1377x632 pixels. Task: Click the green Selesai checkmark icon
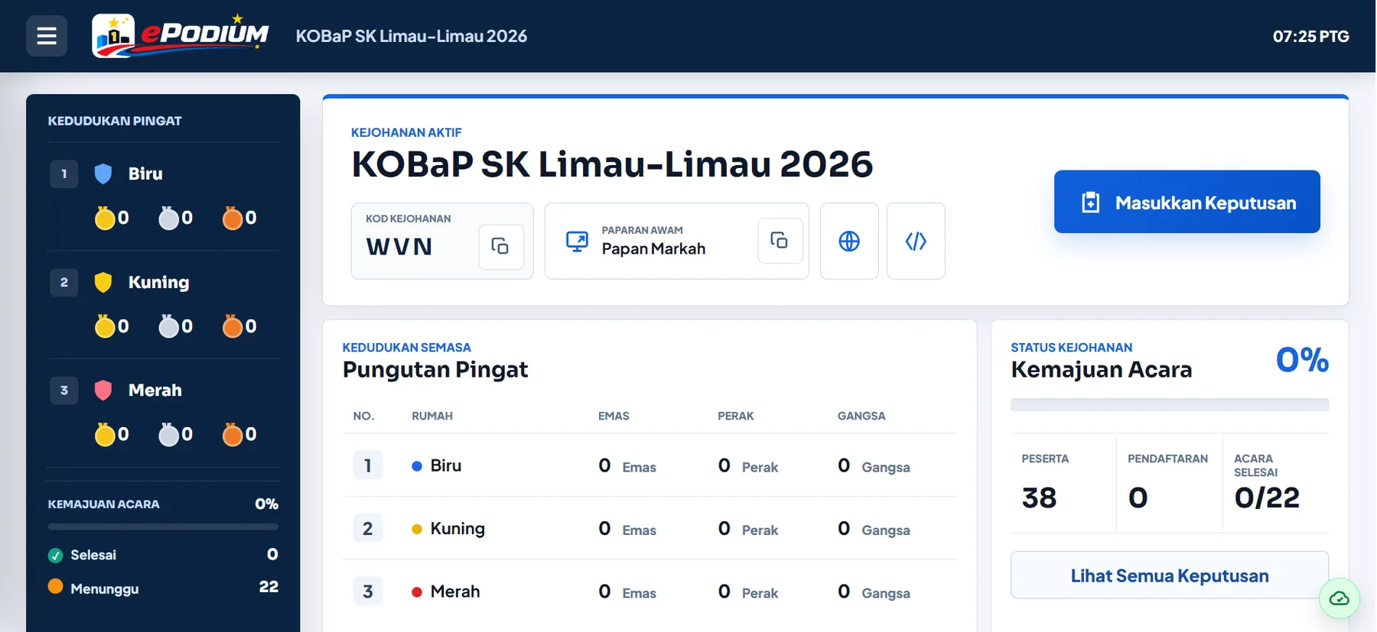[x=55, y=556]
